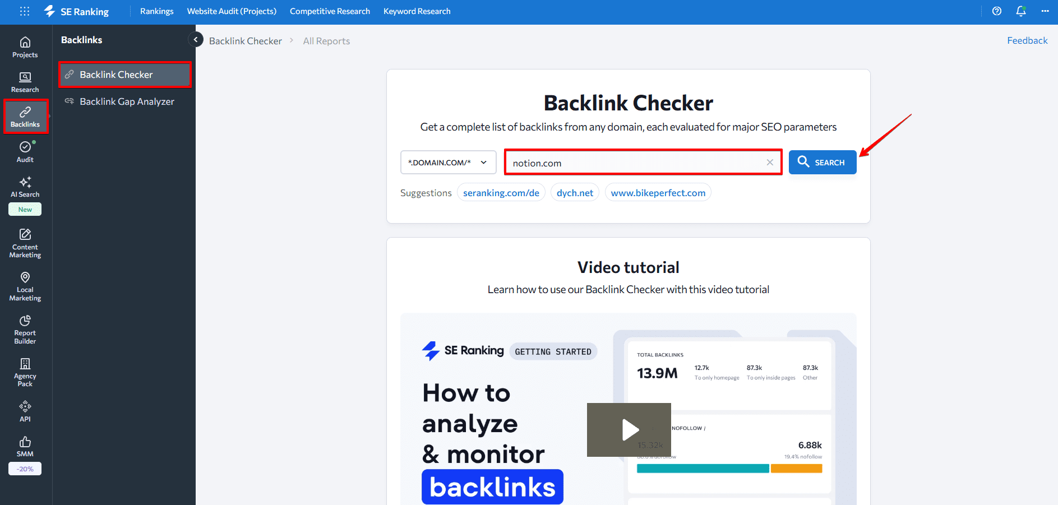Pick the dych.net suggestion
This screenshot has width=1058, height=505.
tap(575, 193)
